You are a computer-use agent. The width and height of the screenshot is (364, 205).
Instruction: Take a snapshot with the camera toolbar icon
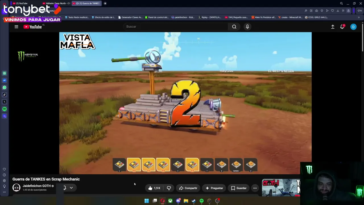317,11
